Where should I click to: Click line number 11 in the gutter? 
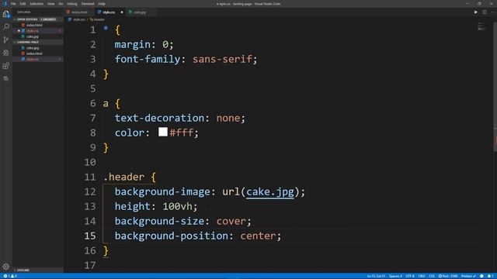[90, 177]
